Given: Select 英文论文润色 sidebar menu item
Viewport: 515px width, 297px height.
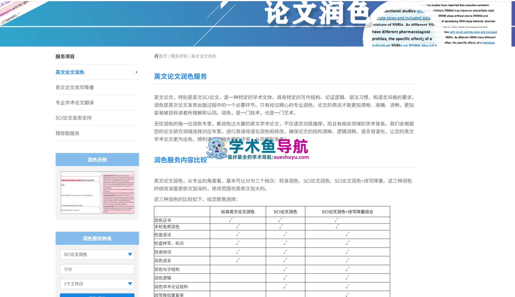Looking at the screenshot, I should (x=70, y=72).
